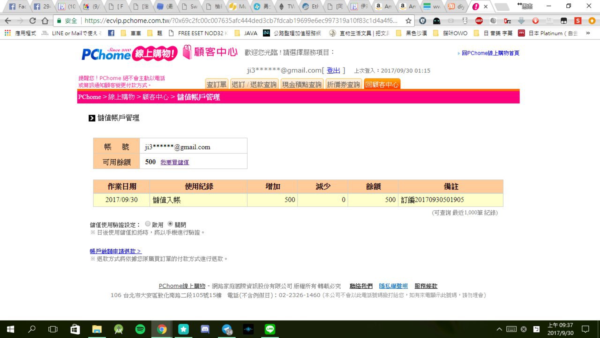Viewport: 600px width, 338px height.
Task: Open the Chrome three-dot menu
Action: (x=592, y=21)
